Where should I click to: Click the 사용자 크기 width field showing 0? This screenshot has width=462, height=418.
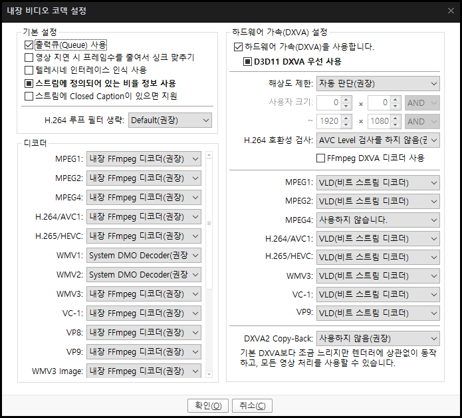pyautogui.click(x=329, y=103)
